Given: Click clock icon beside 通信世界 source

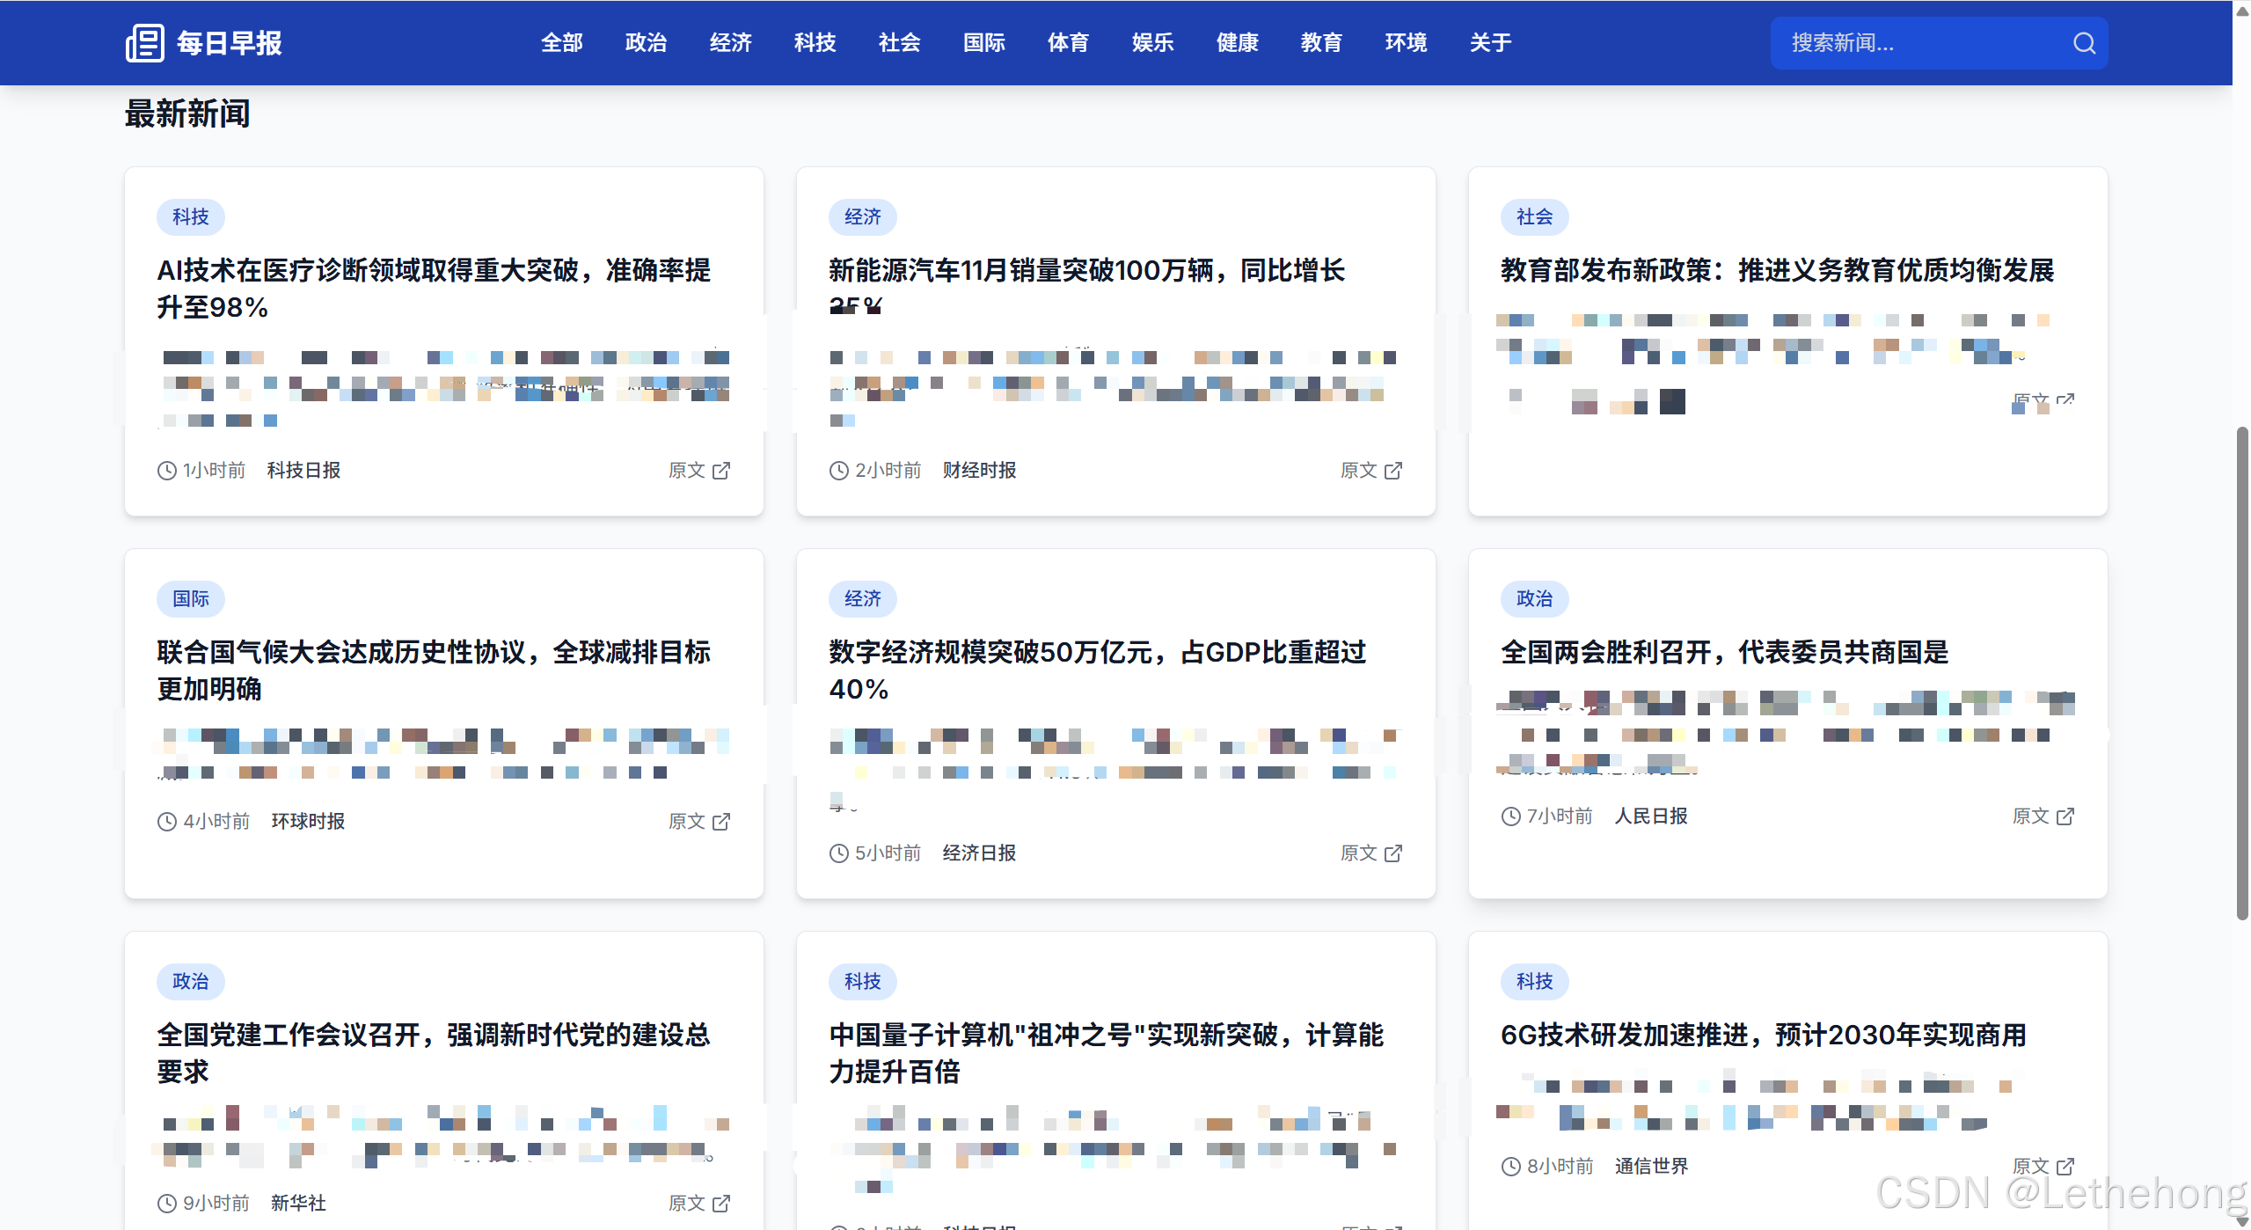Looking at the screenshot, I should tap(1510, 1166).
